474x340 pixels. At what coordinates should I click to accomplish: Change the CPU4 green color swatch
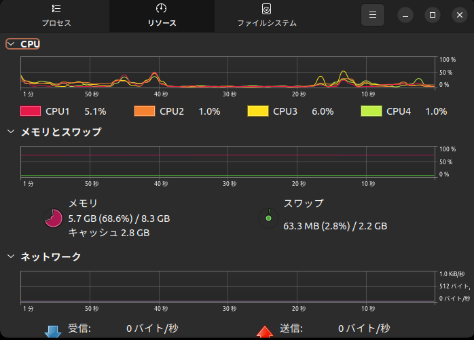point(371,111)
